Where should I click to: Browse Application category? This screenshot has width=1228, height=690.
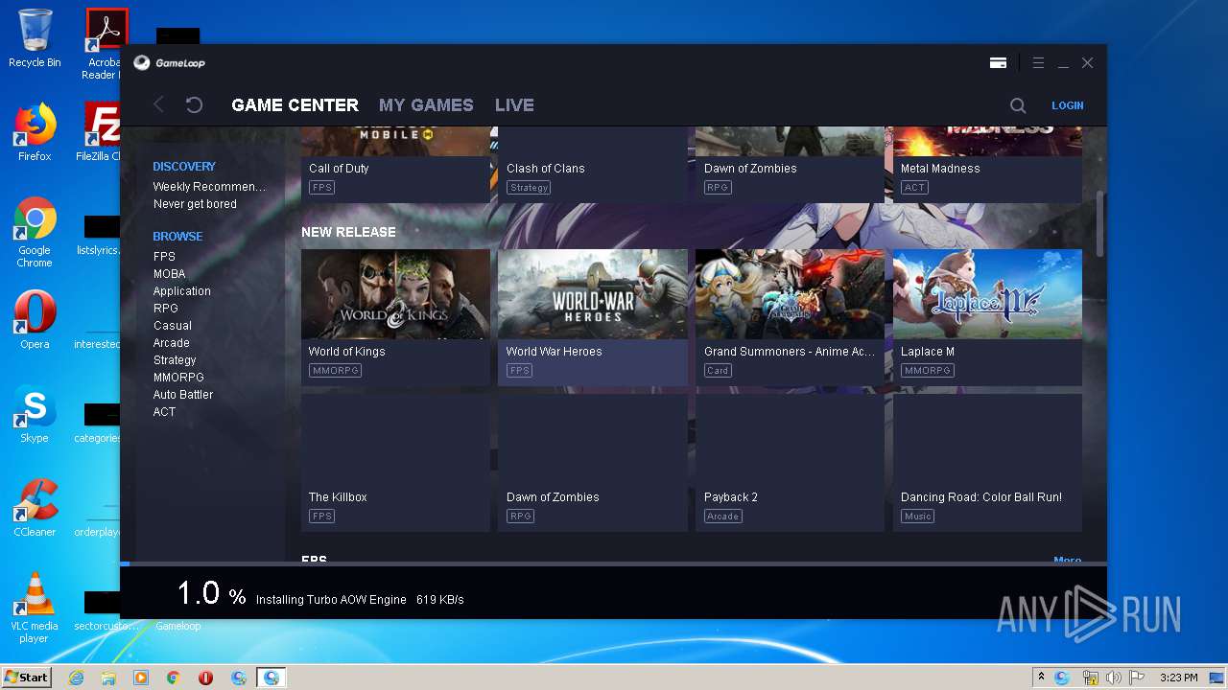pos(182,291)
